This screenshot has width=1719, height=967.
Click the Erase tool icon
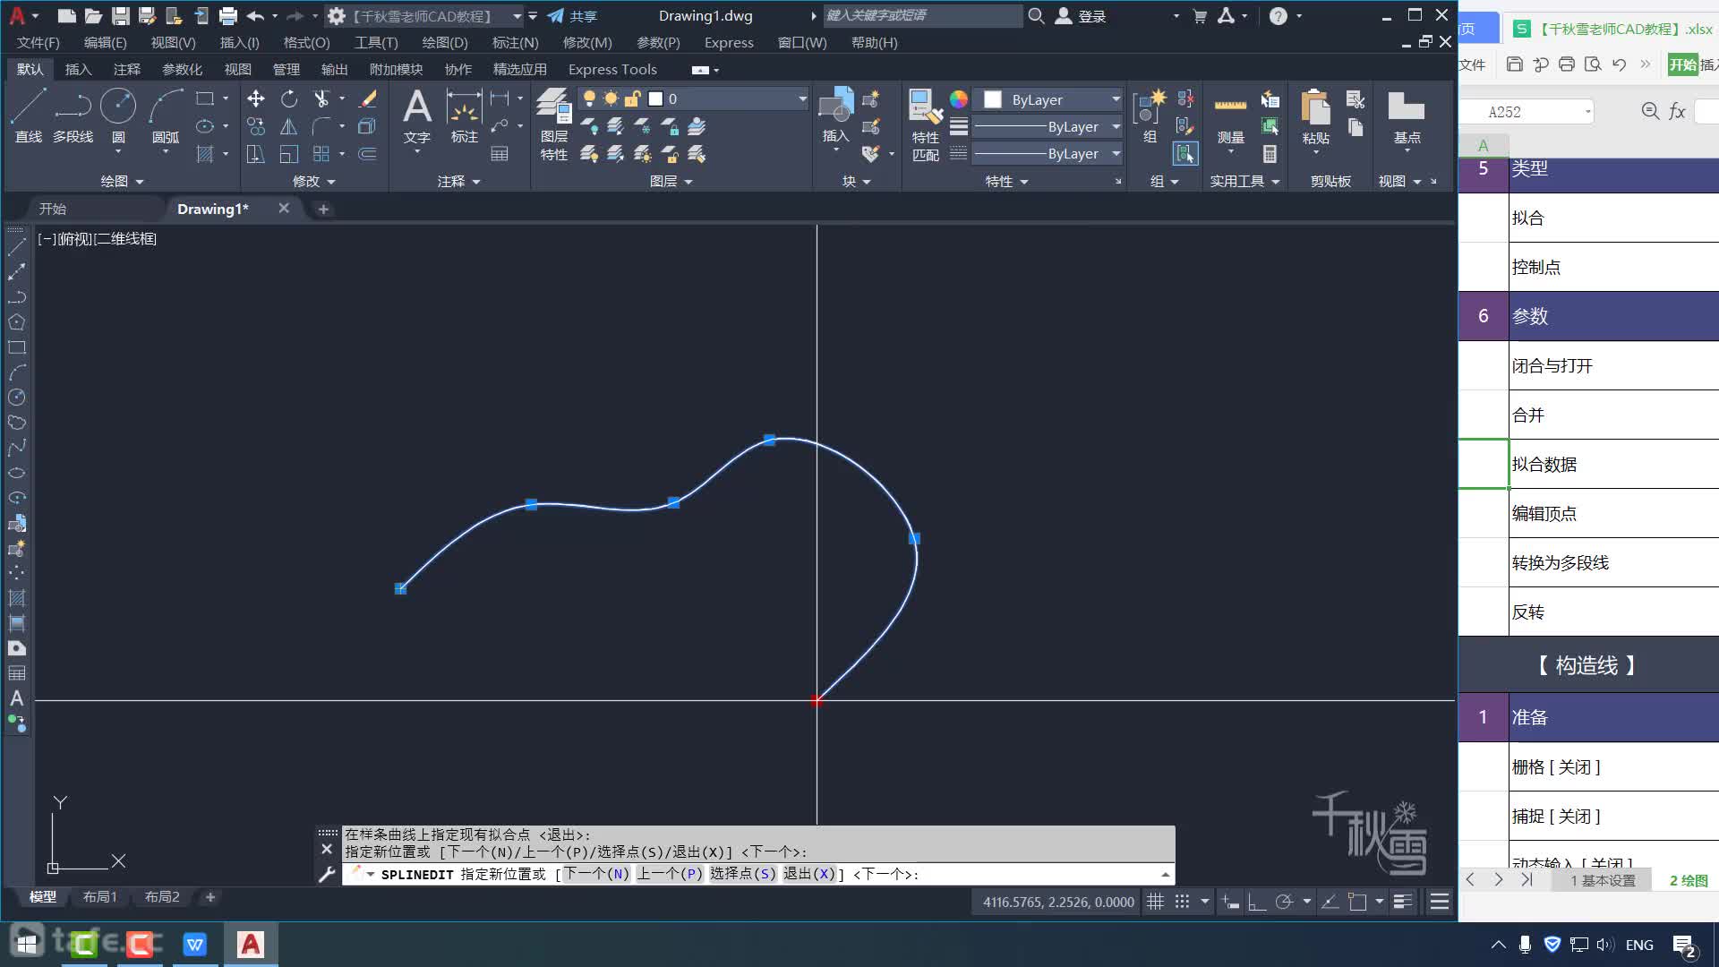point(367,98)
